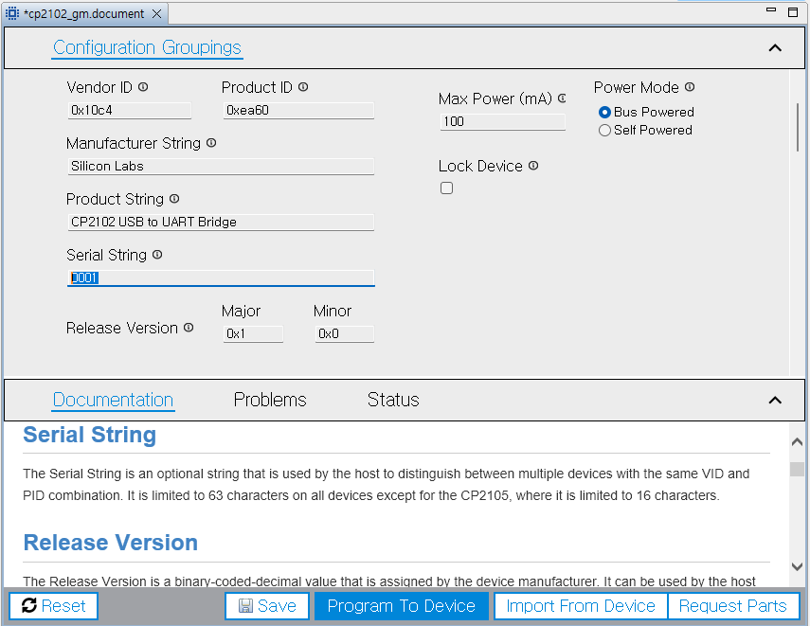Click the Minor release version field
Viewport: 810px width, 626px height.
click(345, 334)
